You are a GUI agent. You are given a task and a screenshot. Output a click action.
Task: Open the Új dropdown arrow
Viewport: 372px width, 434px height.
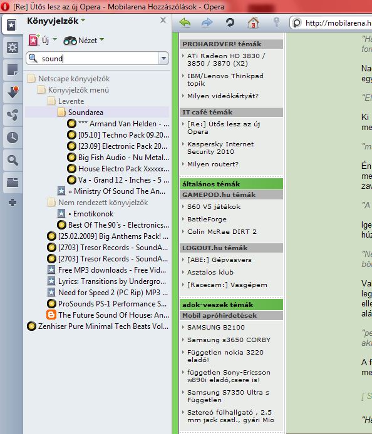[x=54, y=39]
